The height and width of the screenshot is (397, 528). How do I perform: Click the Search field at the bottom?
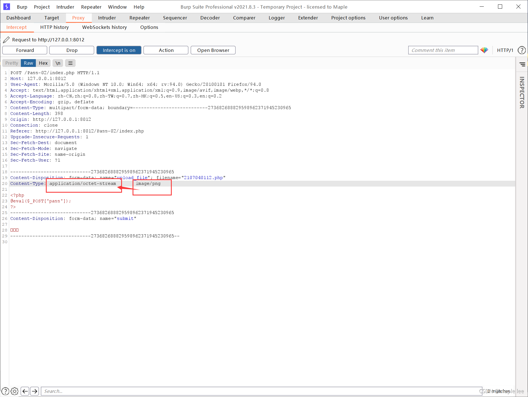coord(261,391)
